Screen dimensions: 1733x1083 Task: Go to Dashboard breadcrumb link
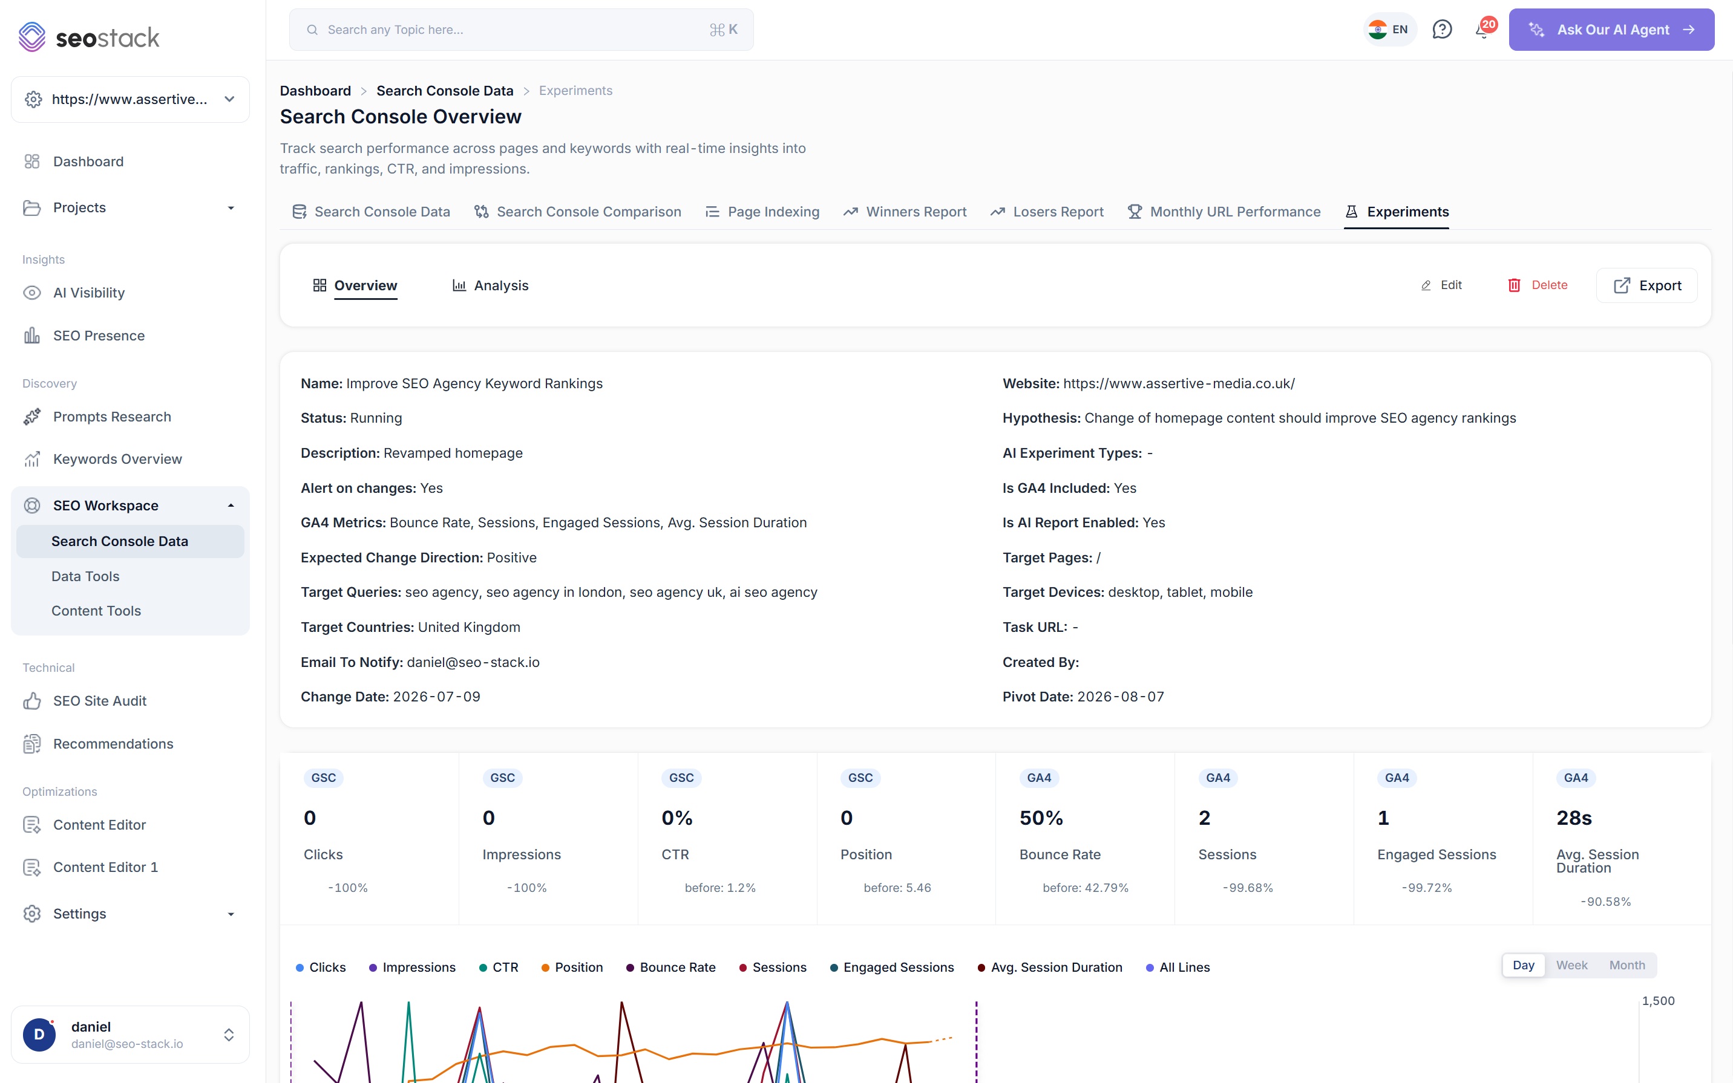click(315, 91)
